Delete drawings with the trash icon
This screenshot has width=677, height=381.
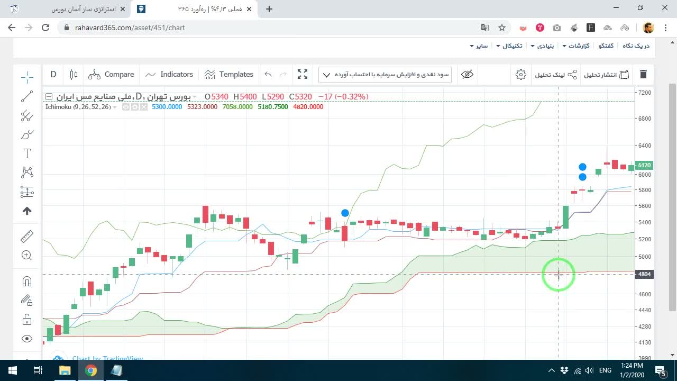(x=643, y=75)
